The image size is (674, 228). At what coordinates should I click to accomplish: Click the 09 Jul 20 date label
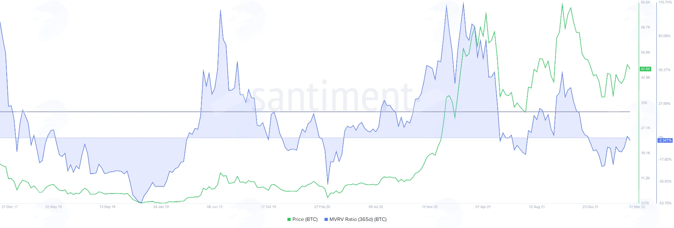[376, 207]
